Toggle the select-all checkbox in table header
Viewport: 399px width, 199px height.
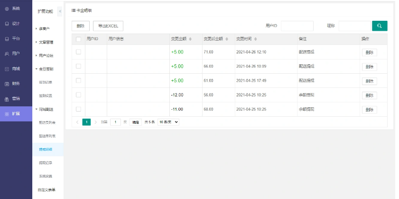78,39
